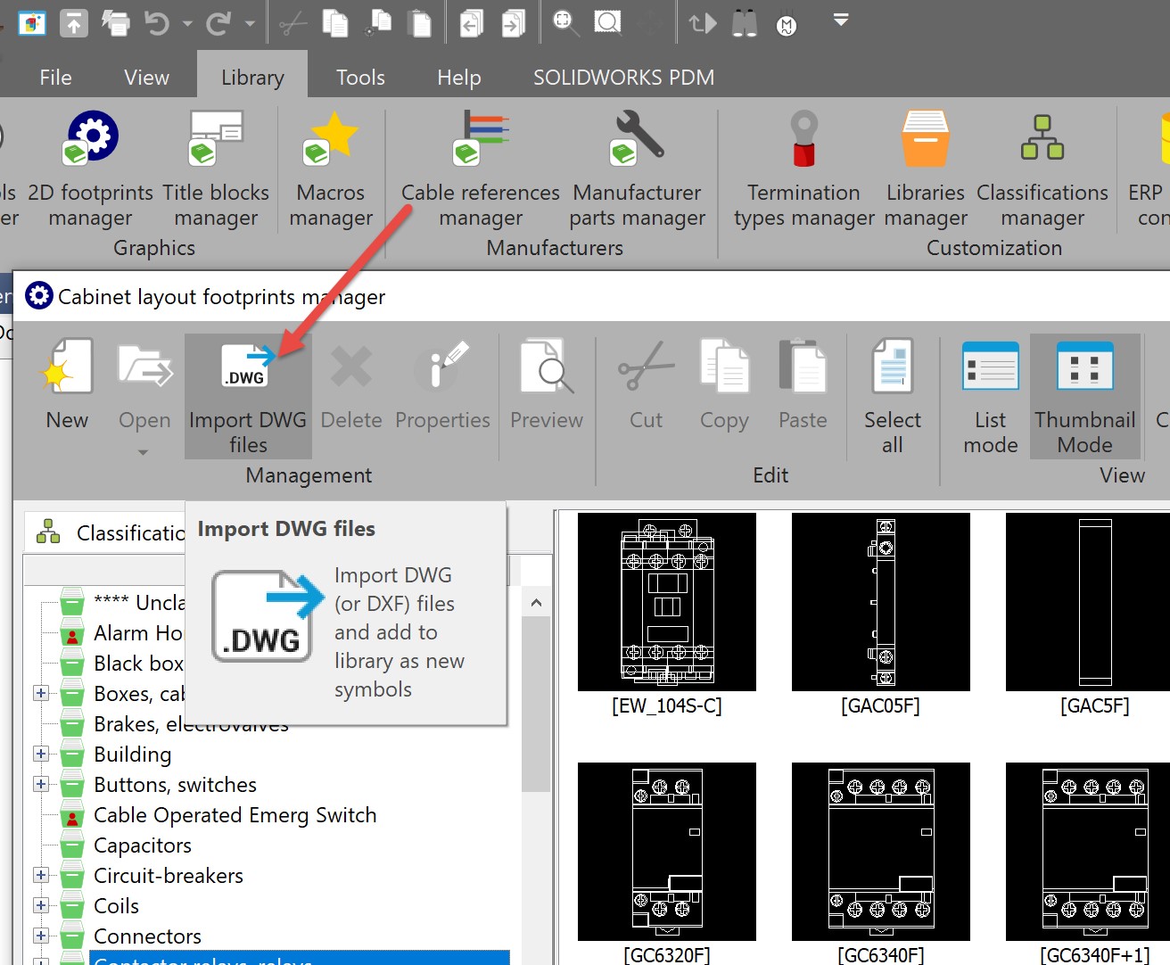Open the Manufacturer parts manager

(637, 169)
